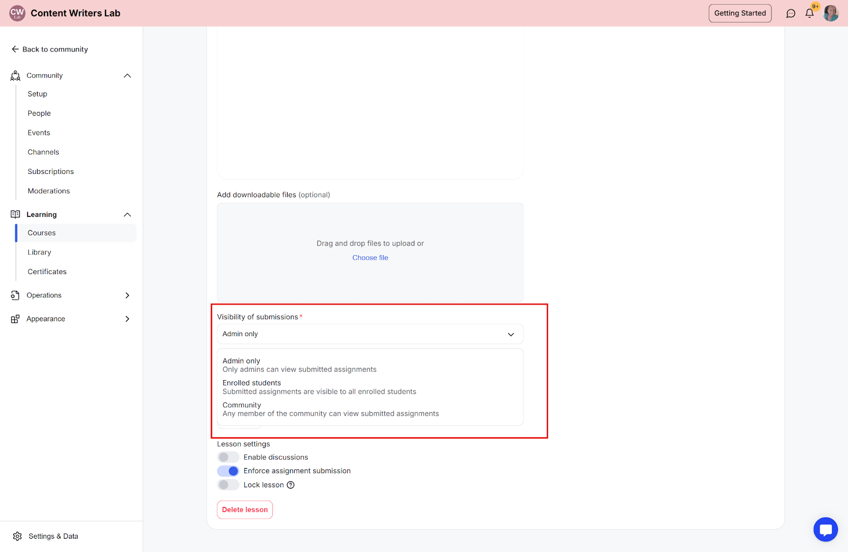The height and width of the screenshot is (552, 848).
Task: Click the user profile avatar
Action: tap(831, 13)
